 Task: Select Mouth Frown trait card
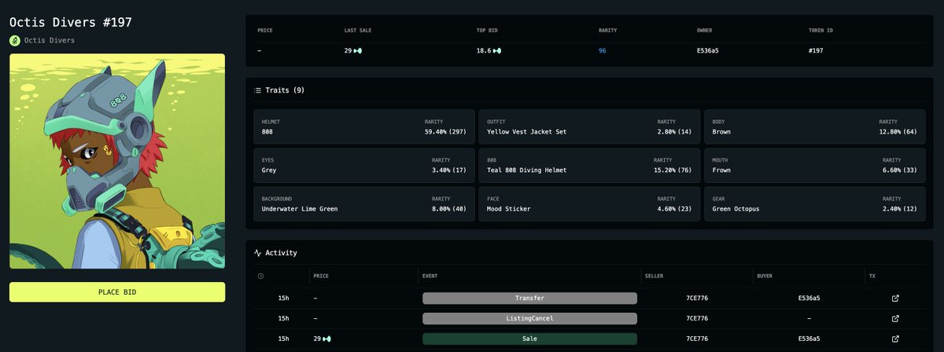[x=815, y=165]
